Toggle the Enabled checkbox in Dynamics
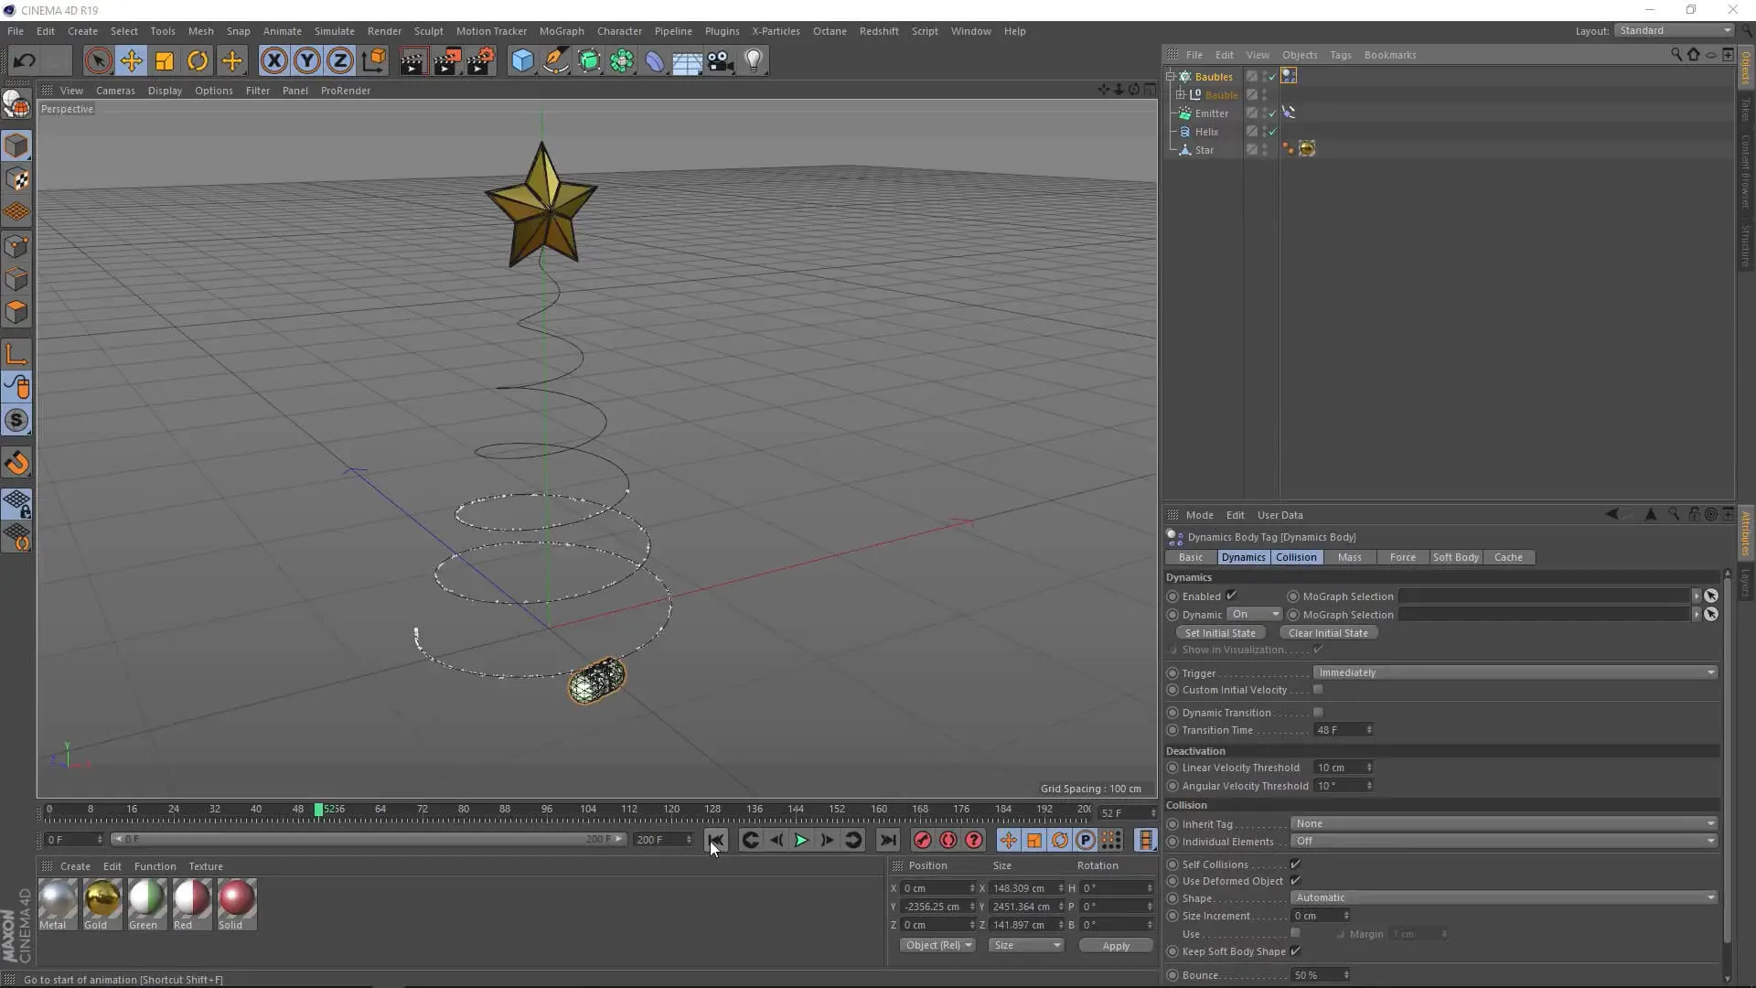 (x=1231, y=596)
